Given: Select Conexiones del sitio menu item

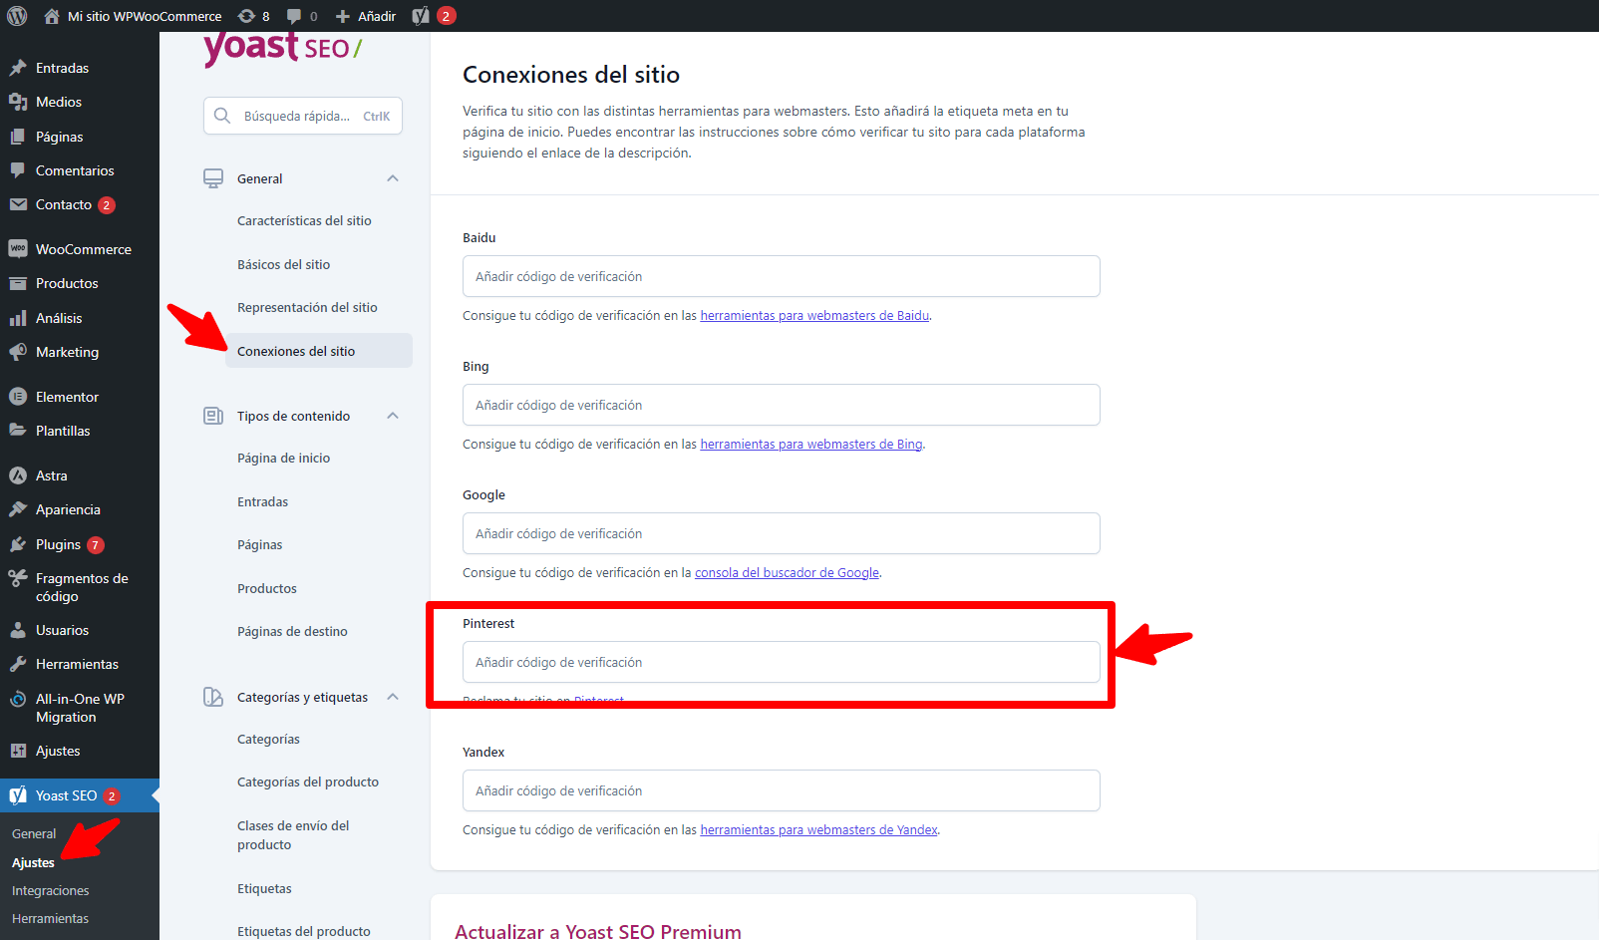Looking at the screenshot, I should pyautogui.click(x=319, y=351).
